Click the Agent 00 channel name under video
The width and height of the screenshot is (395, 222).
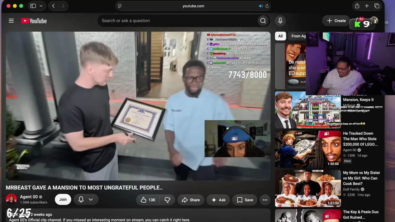tap(29, 197)
